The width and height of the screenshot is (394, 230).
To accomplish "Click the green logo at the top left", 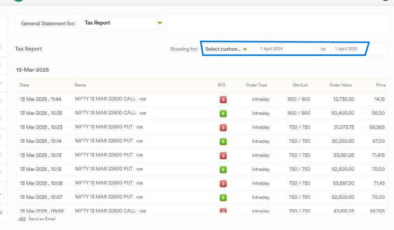I will click(18, 1).
